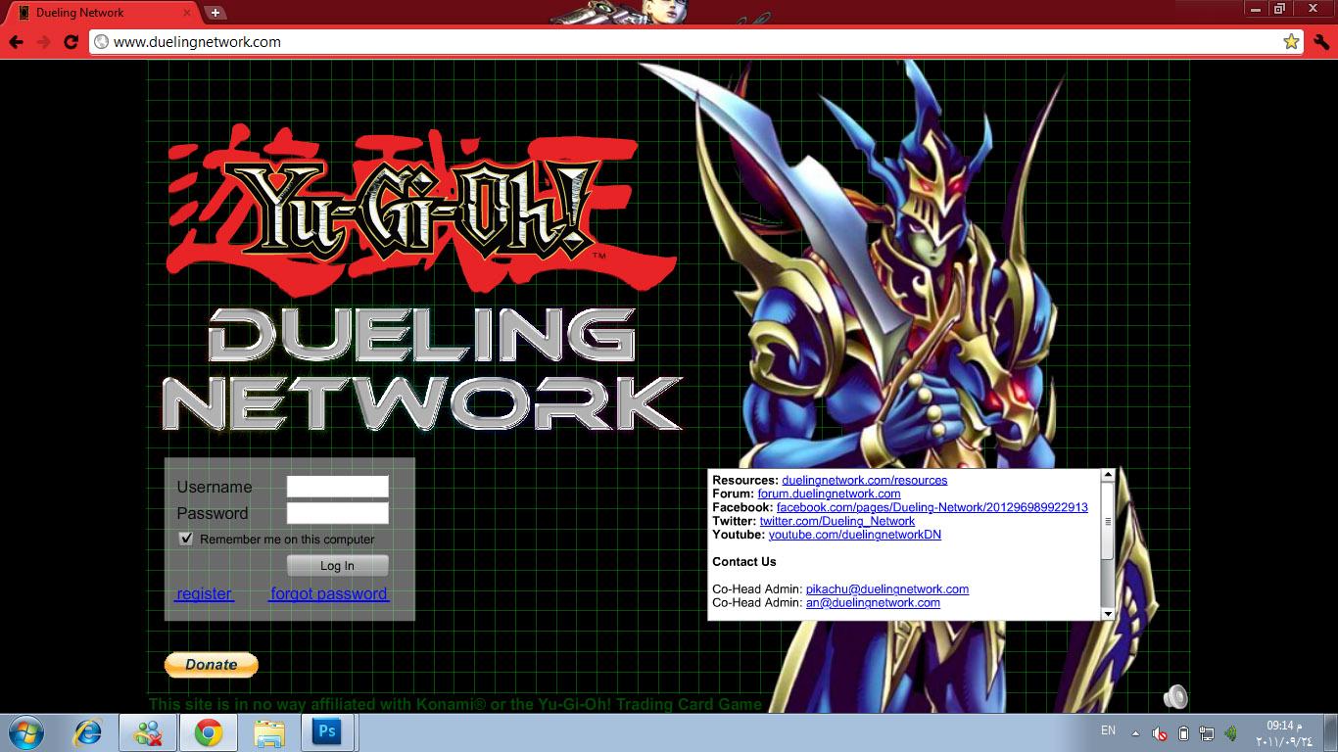Email an@duelingnetwork.com admin link
This screenshot has width=1338, height=752.
pos(873,603)
